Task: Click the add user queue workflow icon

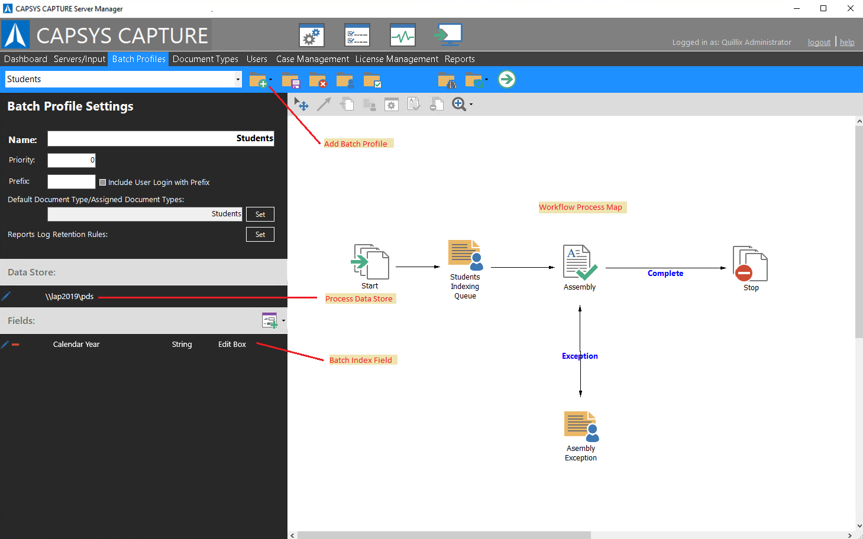Action: click(x=369, y=105)
